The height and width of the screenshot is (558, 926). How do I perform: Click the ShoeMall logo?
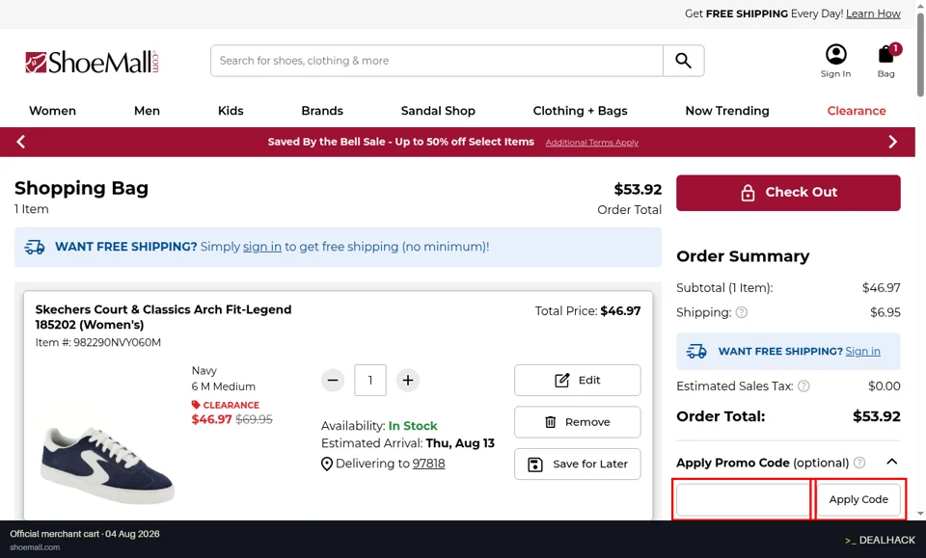(93, 62)
